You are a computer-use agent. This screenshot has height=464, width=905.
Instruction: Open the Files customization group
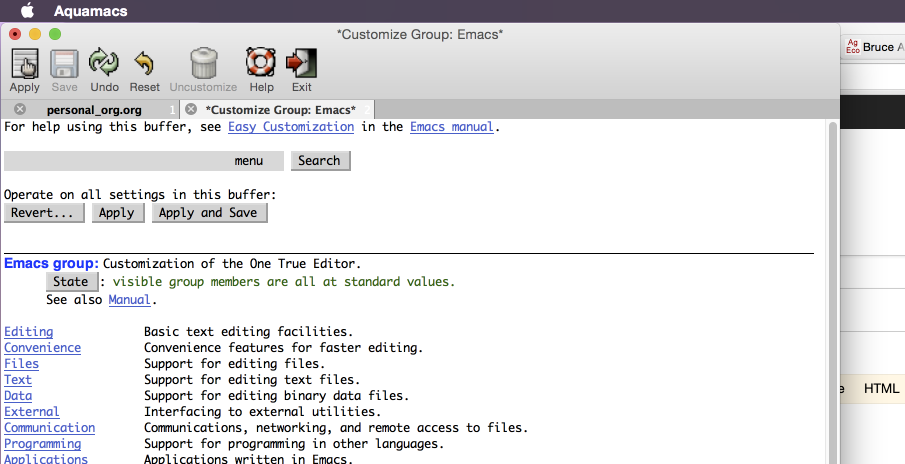point(21,364)
